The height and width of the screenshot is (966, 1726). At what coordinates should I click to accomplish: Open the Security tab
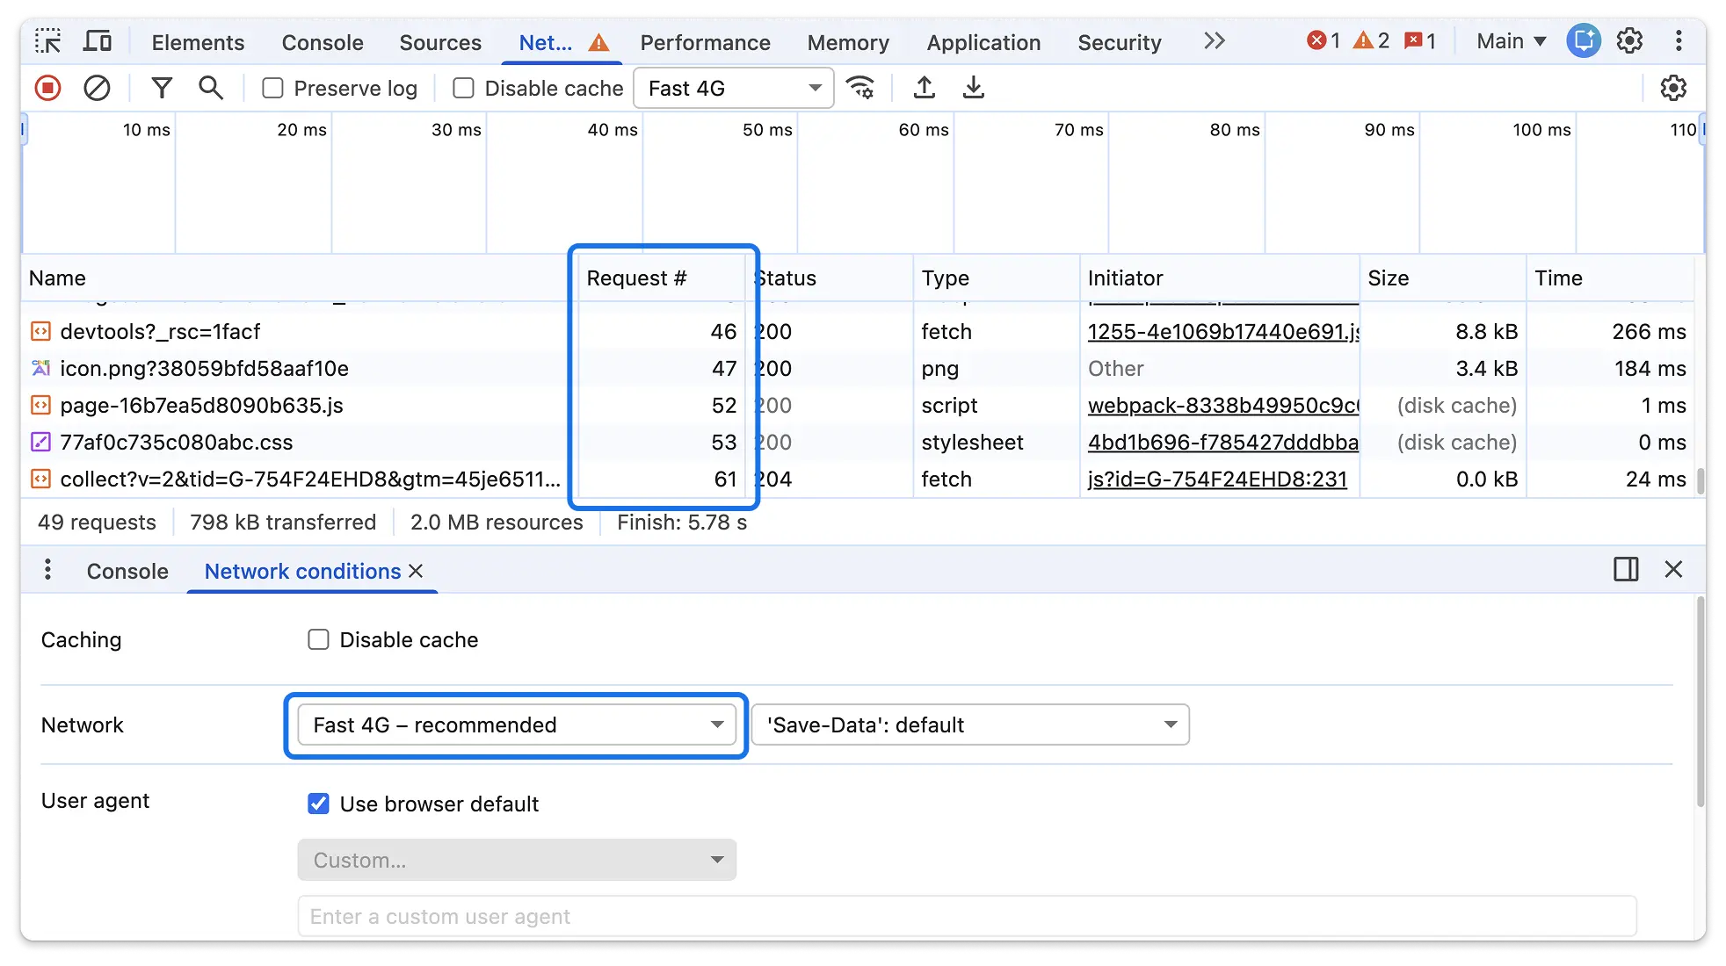(x=1120, y=42)
